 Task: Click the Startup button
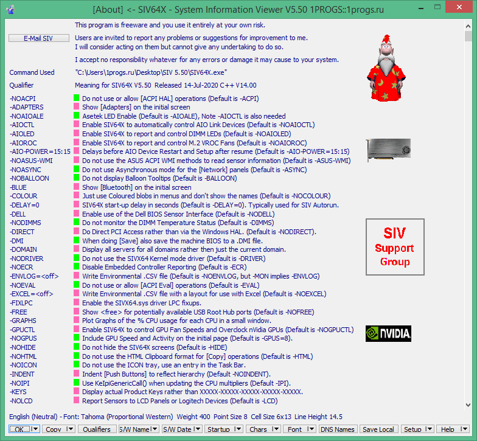(x=219, y=429)
